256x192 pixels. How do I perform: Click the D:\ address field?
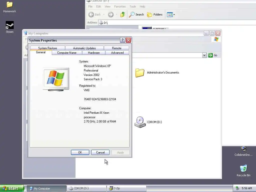pos(177,22)
